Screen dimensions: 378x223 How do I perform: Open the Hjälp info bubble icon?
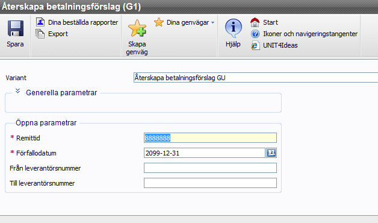click(x=233, y=28)
